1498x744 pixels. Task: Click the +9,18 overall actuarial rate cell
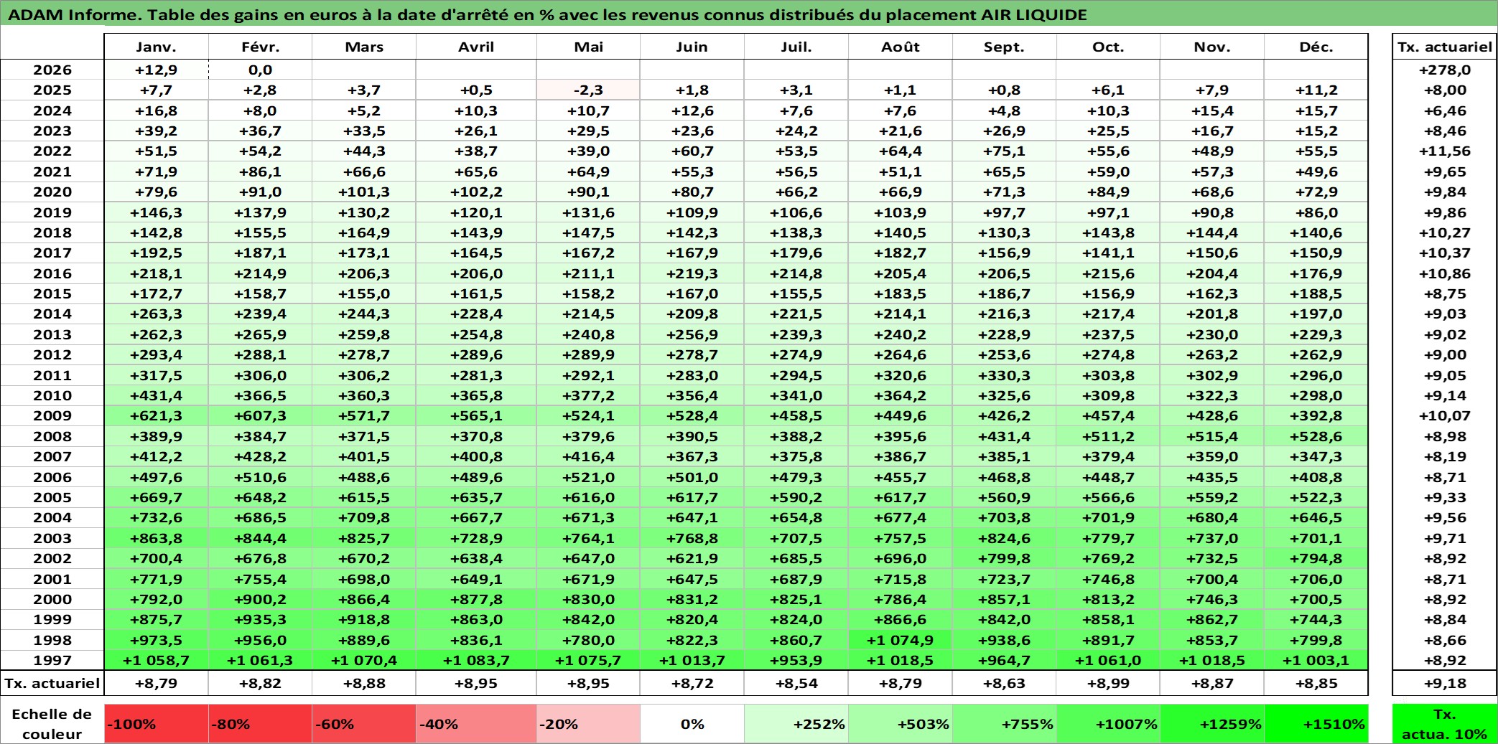pyautogui.click(x=1444, y=683)
